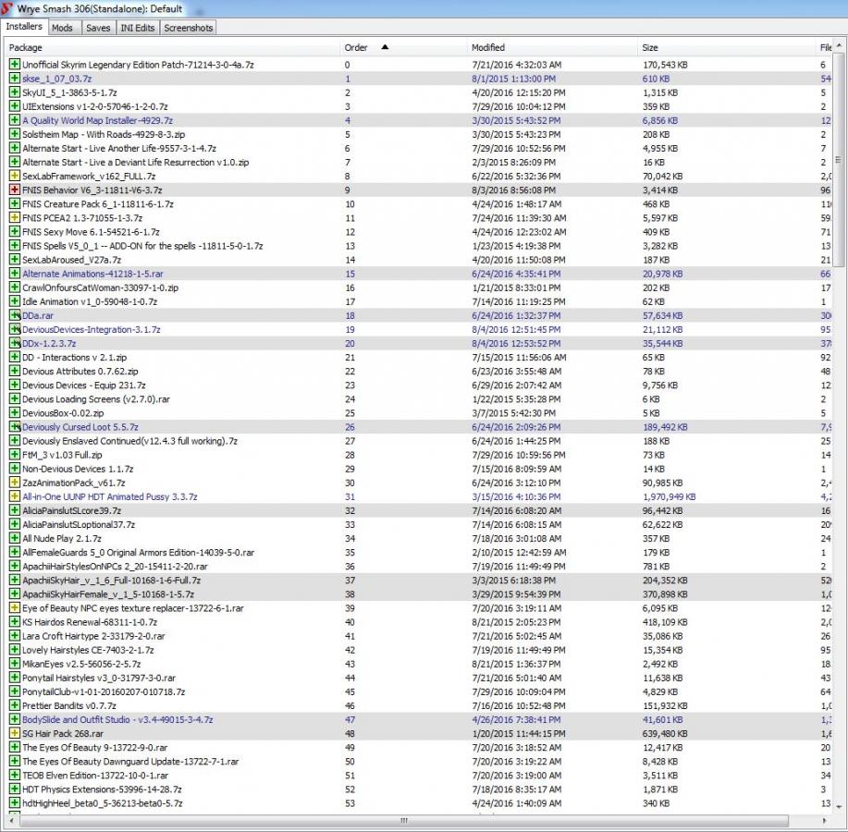Click the Wrye Smash app icon in title bar
This screenshot has height=832, width=848.
(7, 8)
